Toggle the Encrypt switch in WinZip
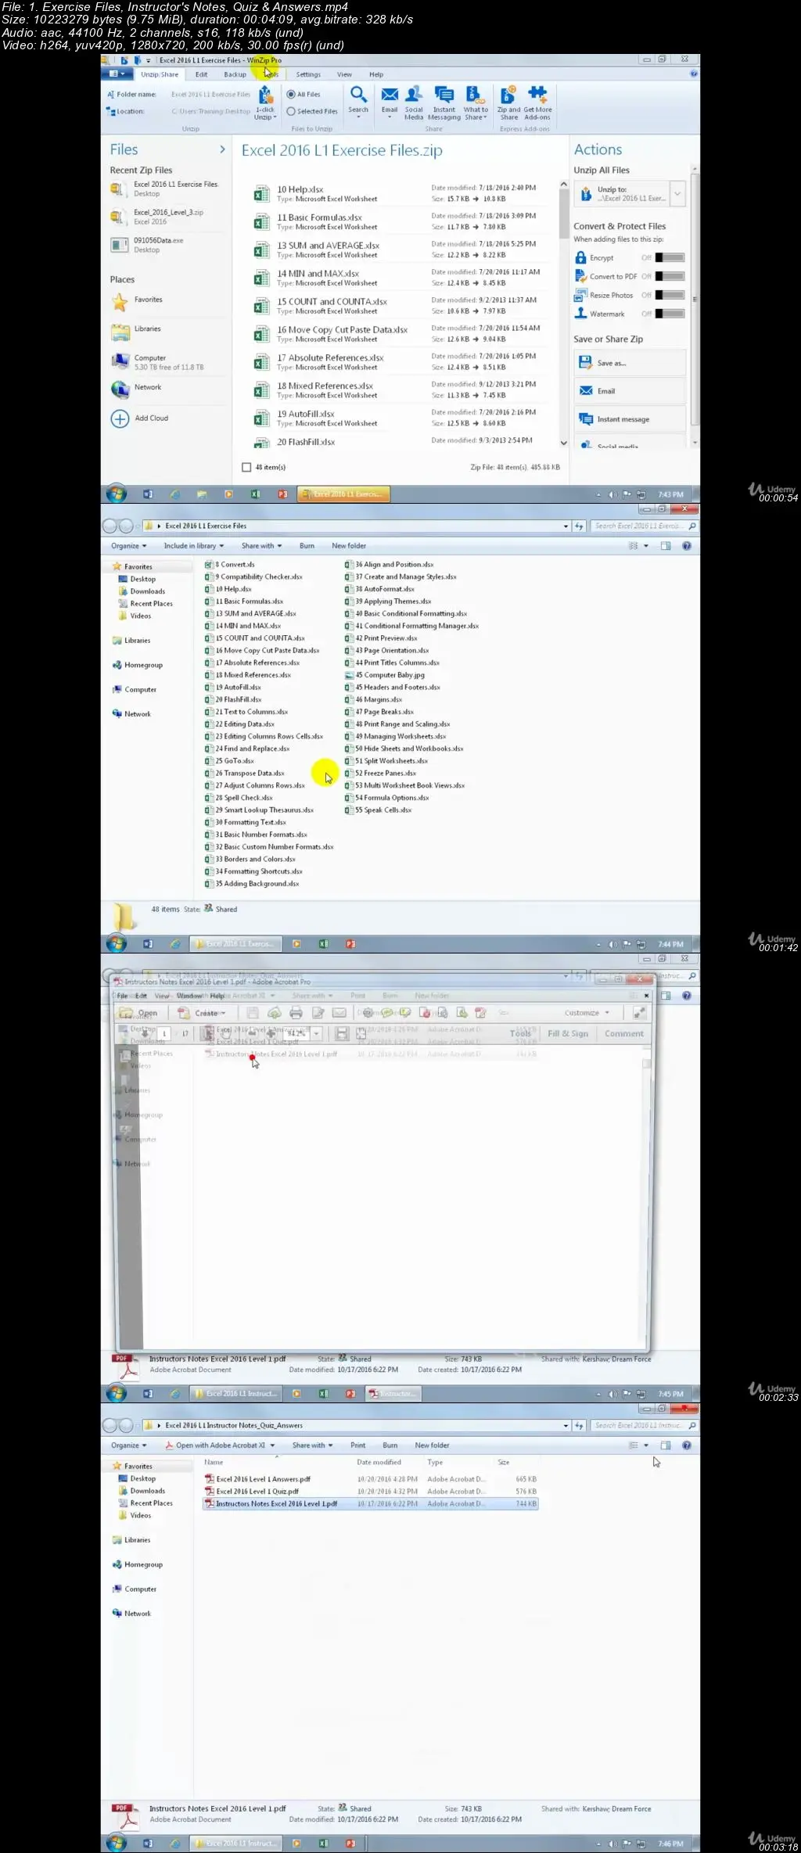801x1853 pixels. point(670,257)
